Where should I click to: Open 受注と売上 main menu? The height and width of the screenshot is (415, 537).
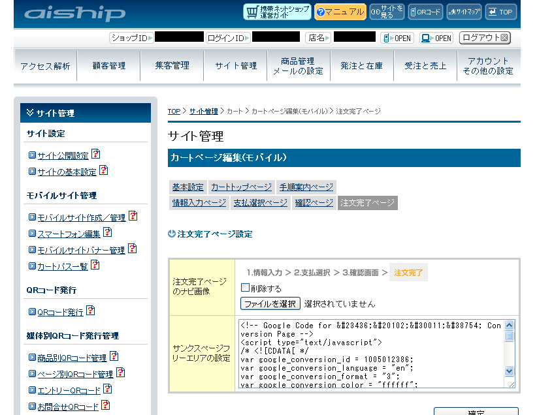pyautogui.click(x=425, y=66)
